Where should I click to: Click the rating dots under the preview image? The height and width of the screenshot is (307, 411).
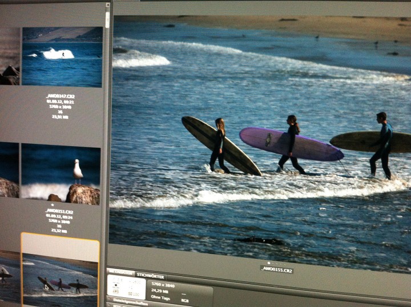pos(276,263)
